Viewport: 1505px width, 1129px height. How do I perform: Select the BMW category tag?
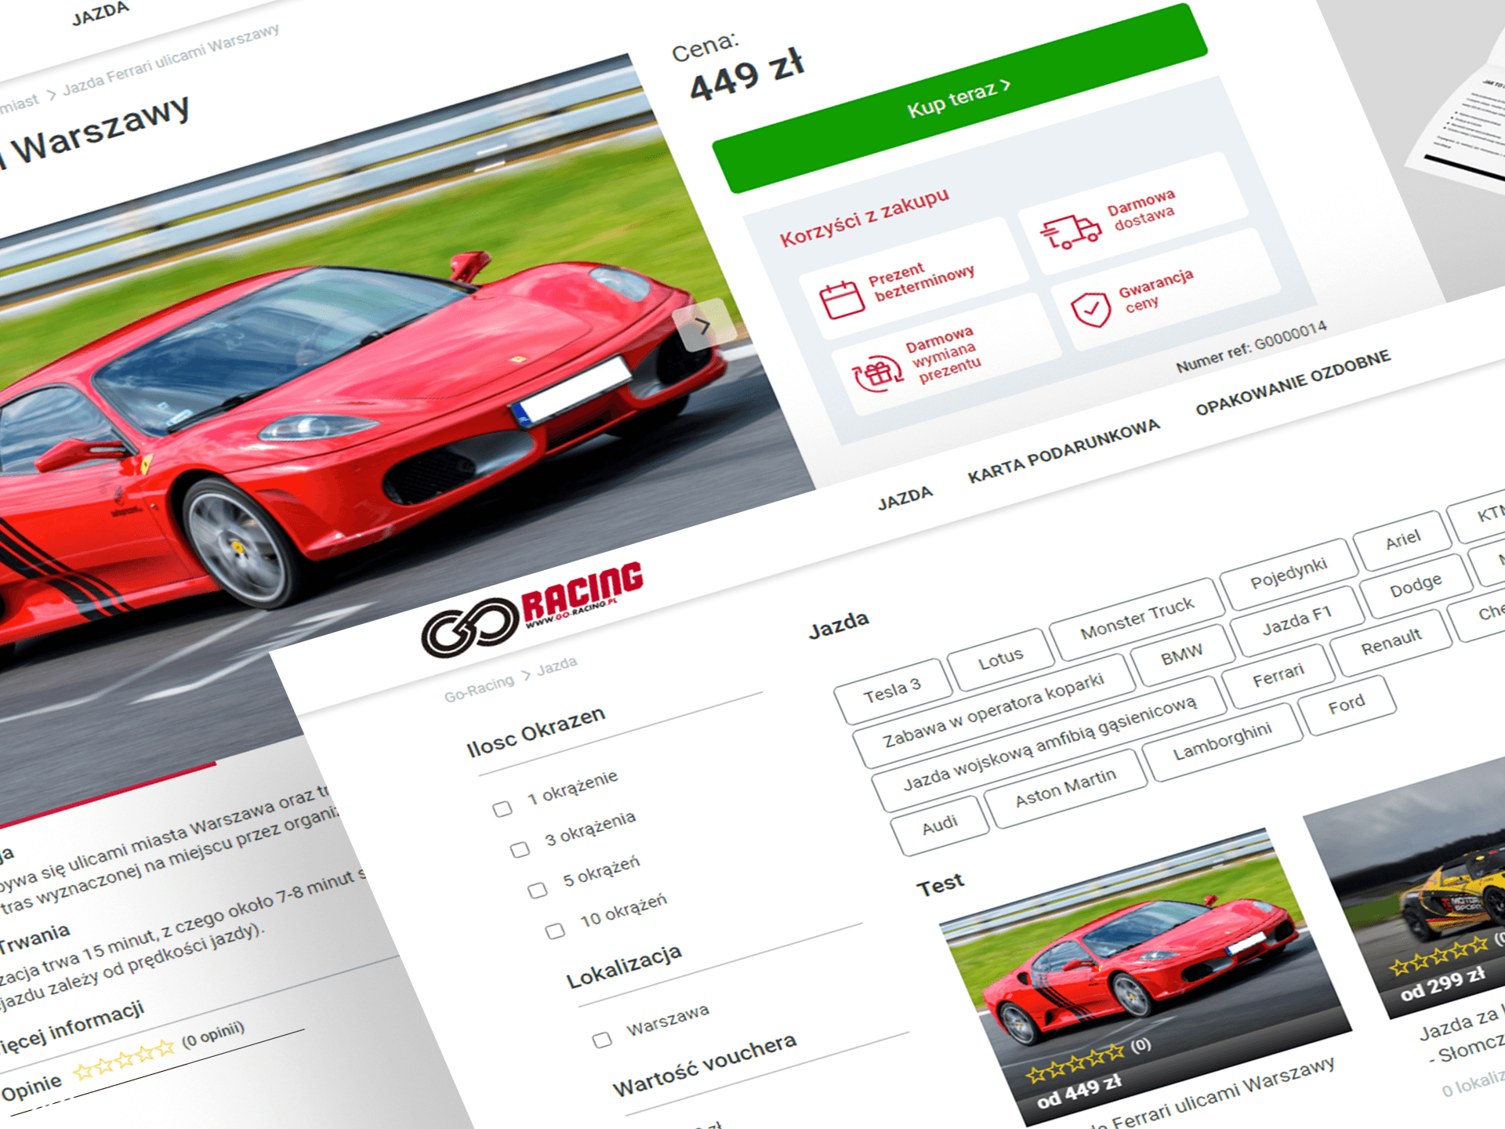pyautogui.click(x=1181, y=654)
